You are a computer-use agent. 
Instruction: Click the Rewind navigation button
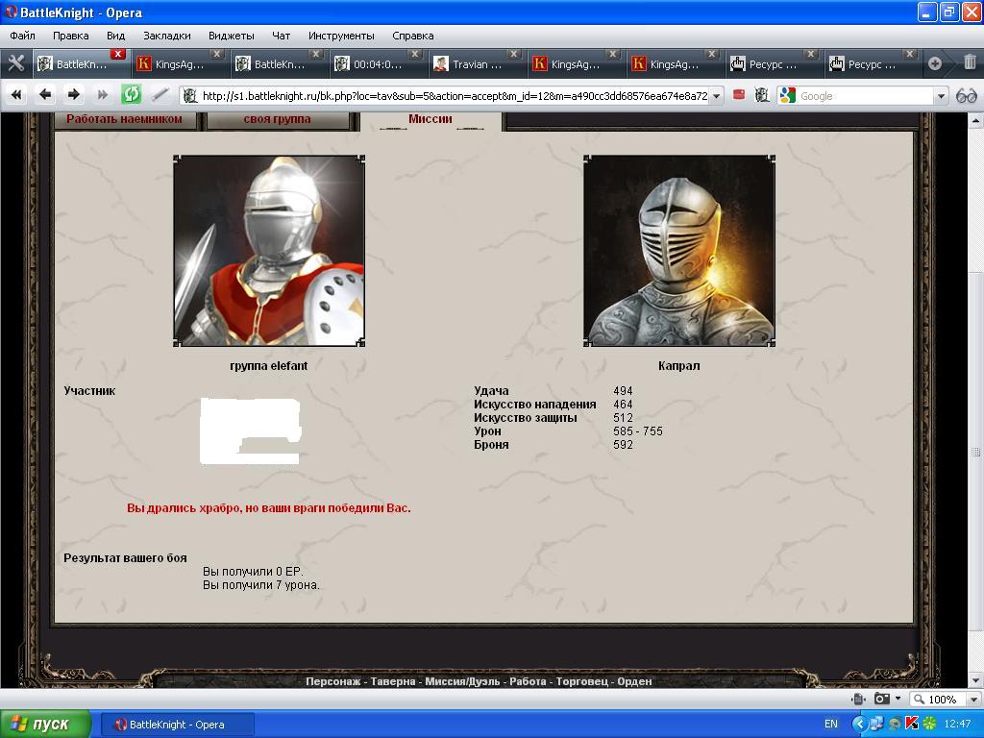16,95
